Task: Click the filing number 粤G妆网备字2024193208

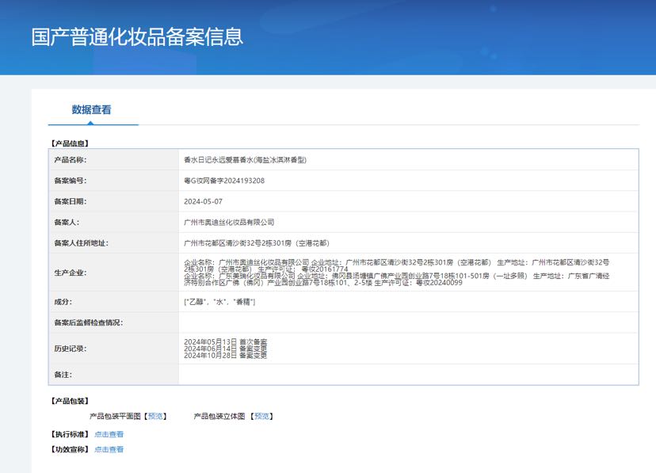Action: [x=224, y=181]
